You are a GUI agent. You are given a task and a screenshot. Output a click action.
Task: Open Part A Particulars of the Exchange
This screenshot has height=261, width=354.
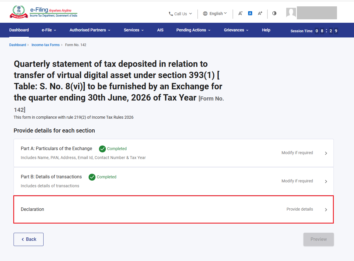[x=174, y=153]
